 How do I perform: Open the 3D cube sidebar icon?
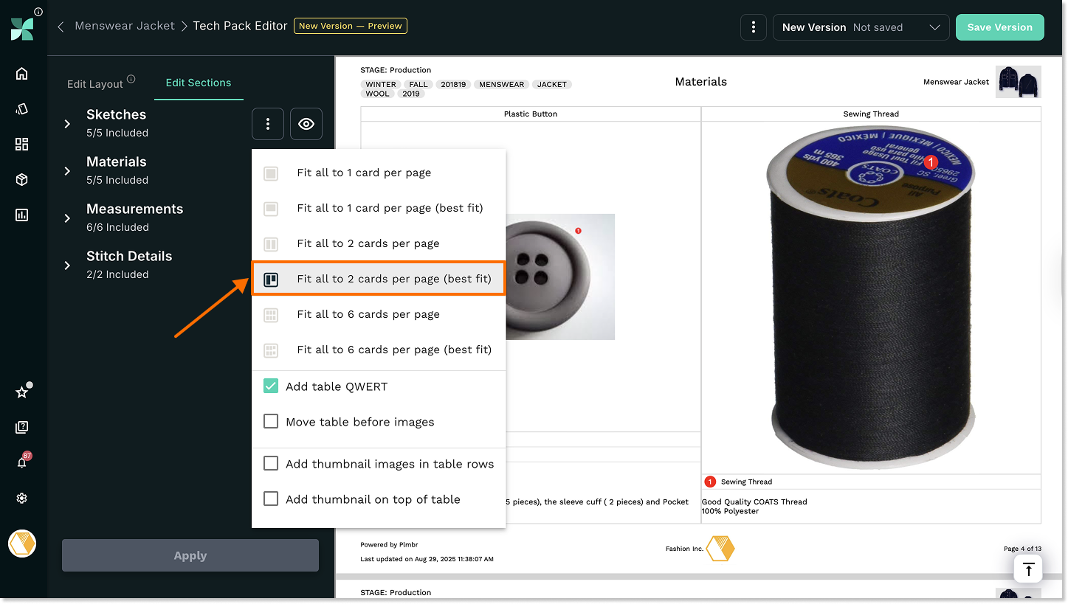tap(22, 180)
